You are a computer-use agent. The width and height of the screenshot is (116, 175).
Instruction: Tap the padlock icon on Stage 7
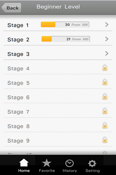point(105,111)
